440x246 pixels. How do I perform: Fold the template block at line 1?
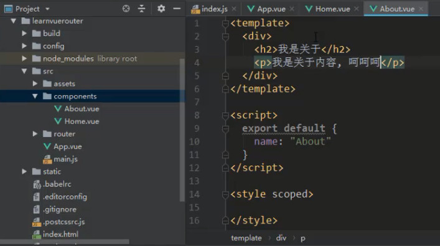(x=225, y=23)
